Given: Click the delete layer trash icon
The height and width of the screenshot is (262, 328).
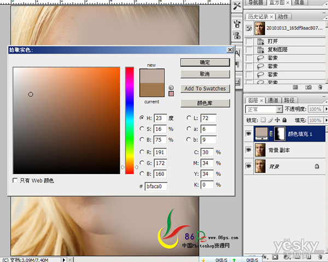Looking at the screenshot, I should [x=320, y=257].
